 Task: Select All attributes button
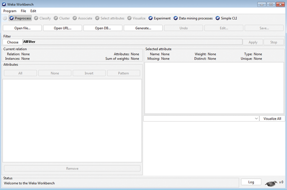click(20, 73)
